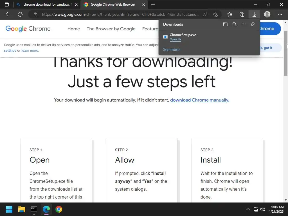Pin the Downloads panel

pos(253,24)
